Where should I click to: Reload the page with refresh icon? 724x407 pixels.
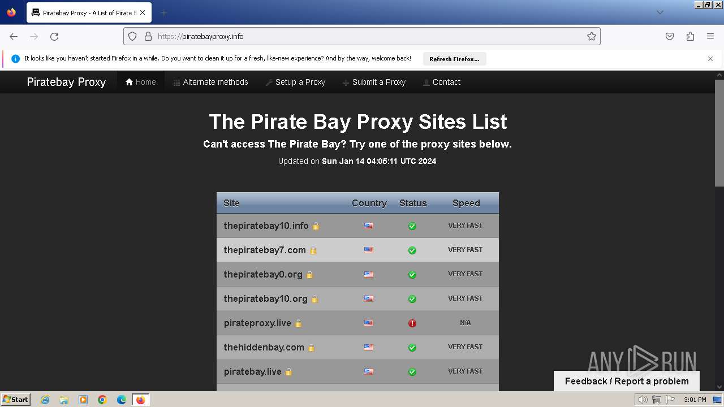pos(54,36)
